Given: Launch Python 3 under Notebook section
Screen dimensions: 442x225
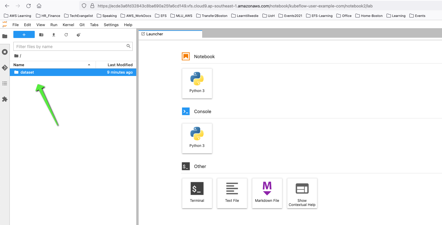Looking at the screenshot, I should (197, 83).
